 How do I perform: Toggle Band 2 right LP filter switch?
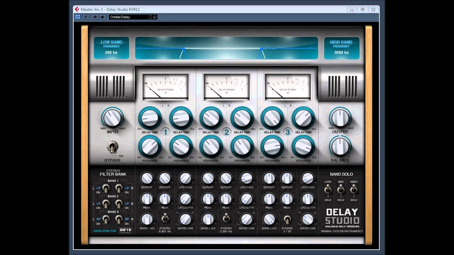[x=119, y=204]
